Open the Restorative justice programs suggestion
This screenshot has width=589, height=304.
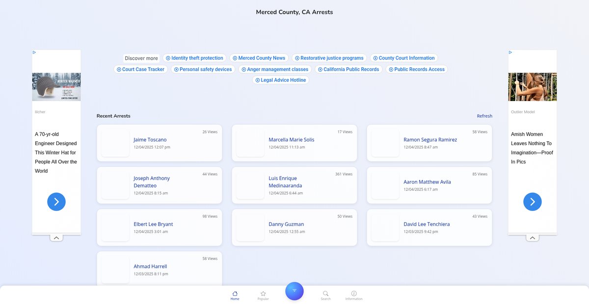329,58
